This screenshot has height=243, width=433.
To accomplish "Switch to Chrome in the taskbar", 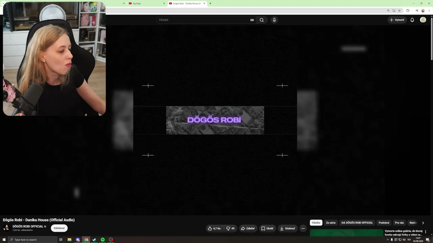I will tap(86, 240).
